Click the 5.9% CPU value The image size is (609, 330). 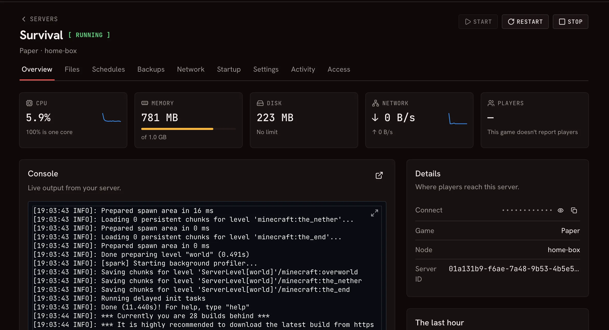(38, 118)
